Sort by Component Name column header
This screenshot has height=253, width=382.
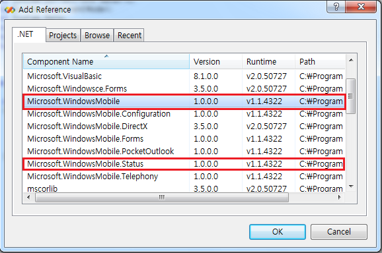pyautogui.click(x=106, y=62)
